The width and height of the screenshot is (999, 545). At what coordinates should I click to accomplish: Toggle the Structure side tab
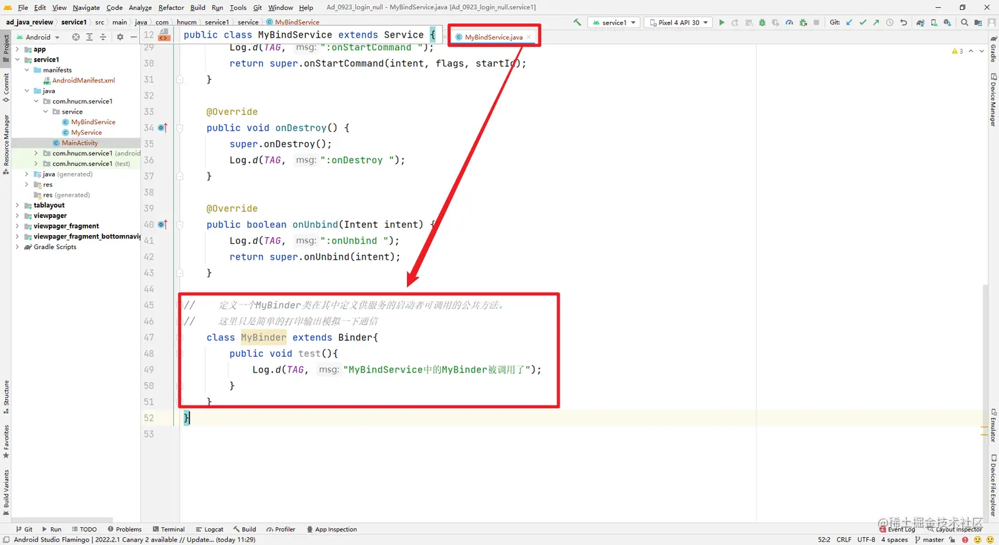click(6, 396)
